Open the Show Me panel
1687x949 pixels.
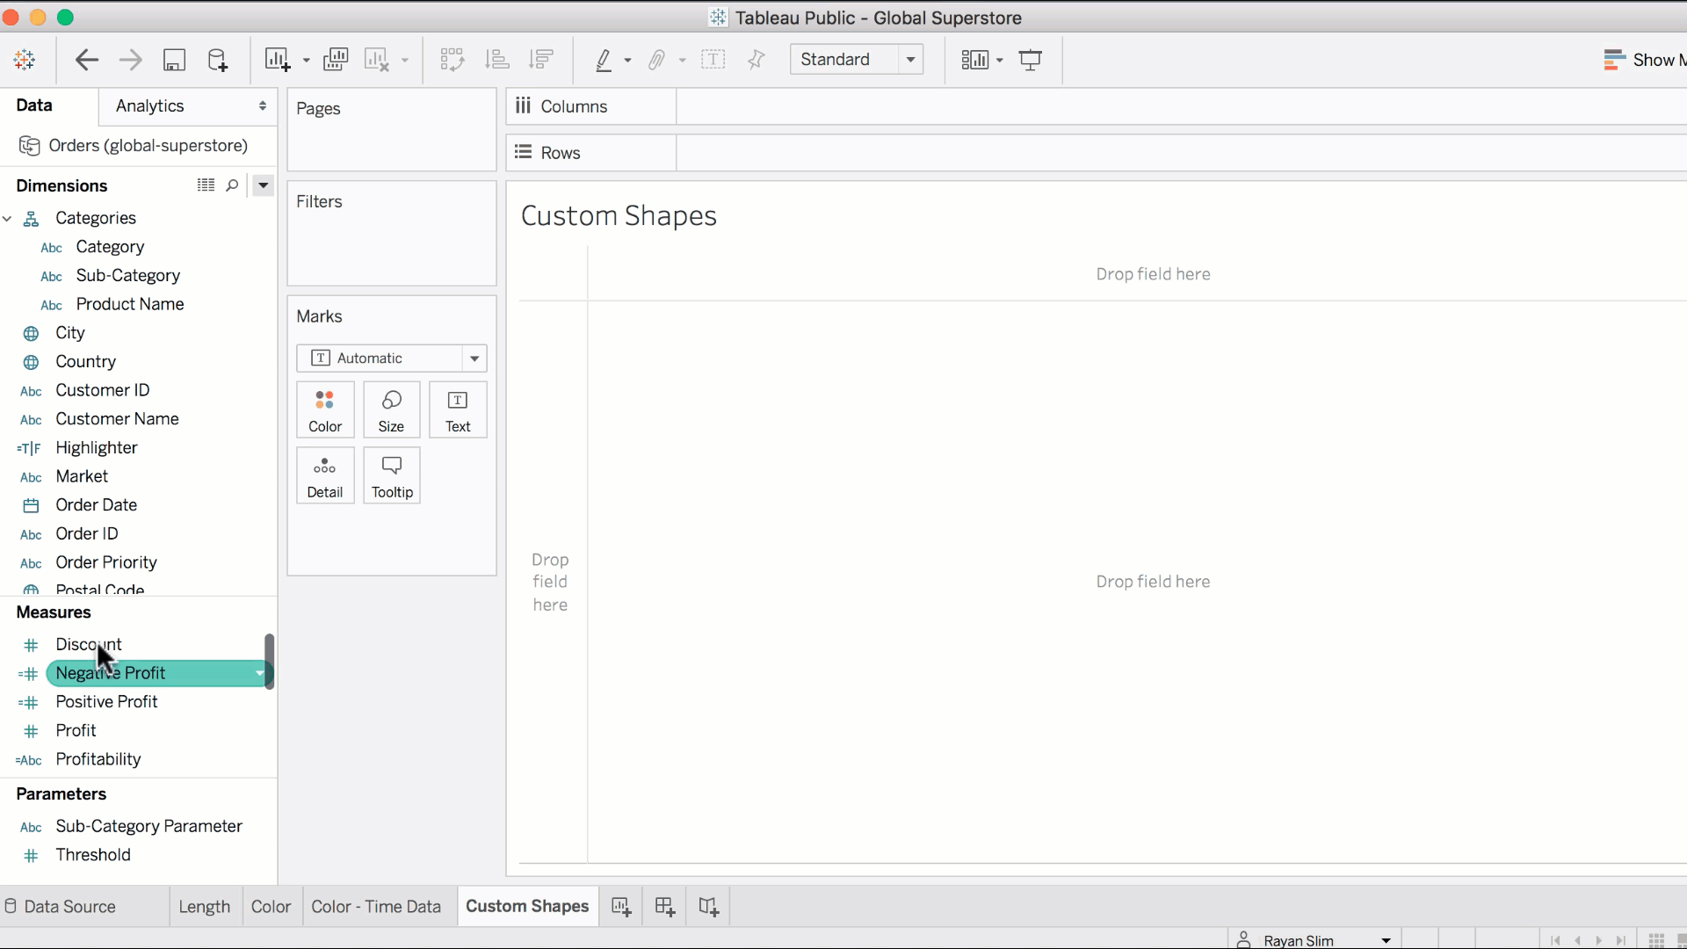[1644, 60]
